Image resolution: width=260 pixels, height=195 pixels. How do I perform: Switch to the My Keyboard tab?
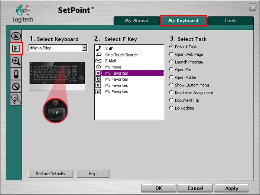[x=183, y=20]
